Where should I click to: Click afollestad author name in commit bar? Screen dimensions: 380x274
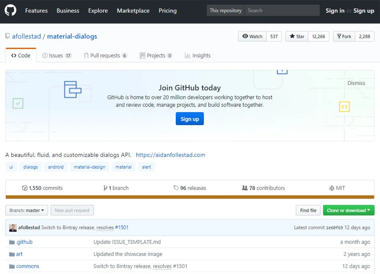coord(29,227)
